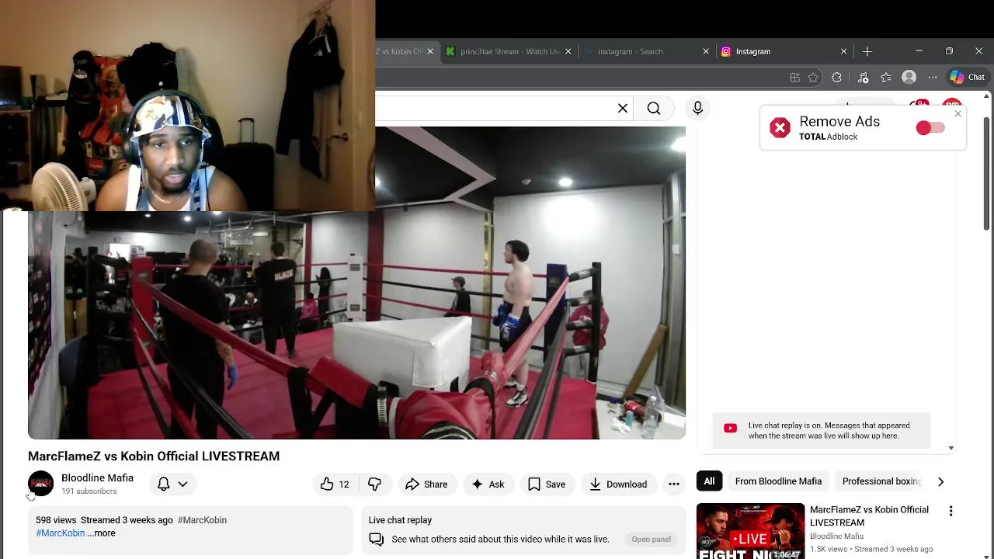
Task: Download the video
Action: pyautogui.click(x=618, y=484)
